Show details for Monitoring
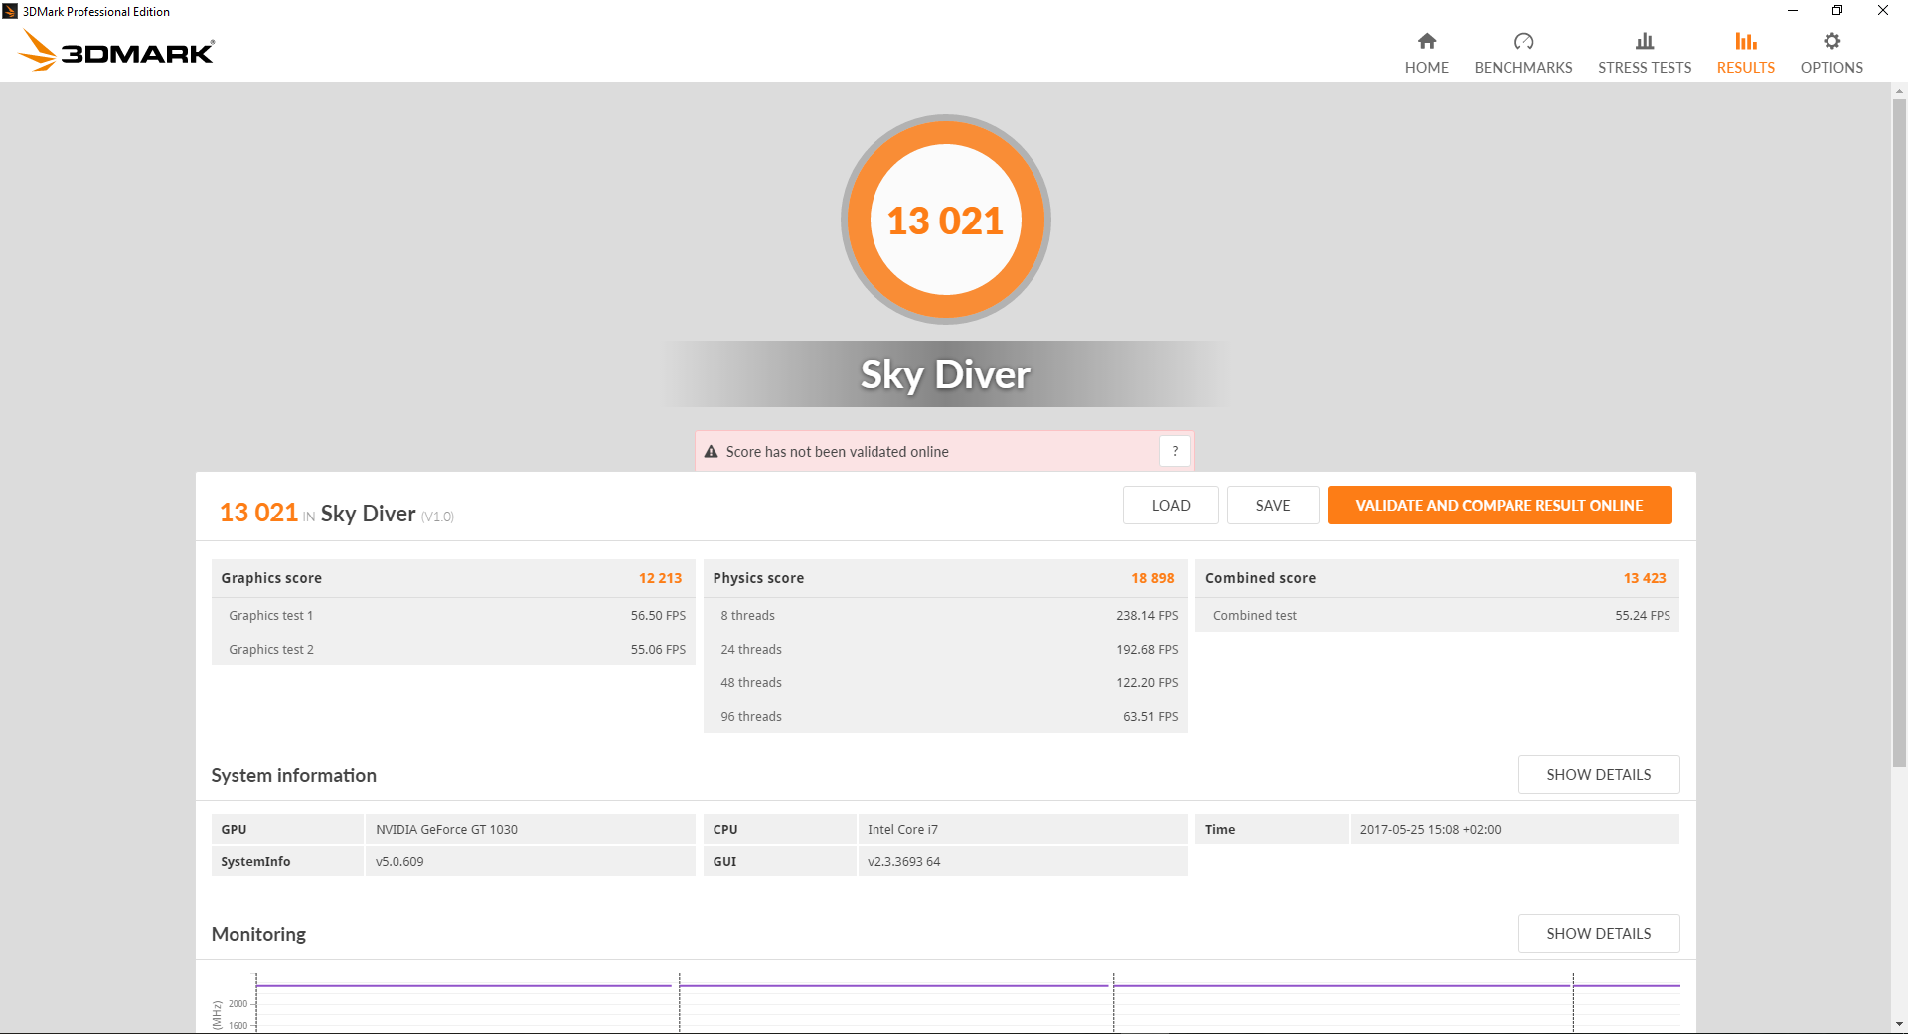 click(x=1599, y=934)
